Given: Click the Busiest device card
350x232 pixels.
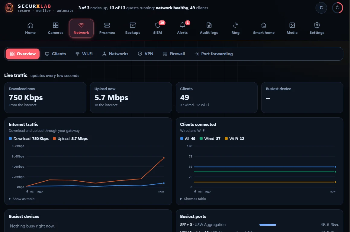Looking at the screenshot, I should pos(302,97).
